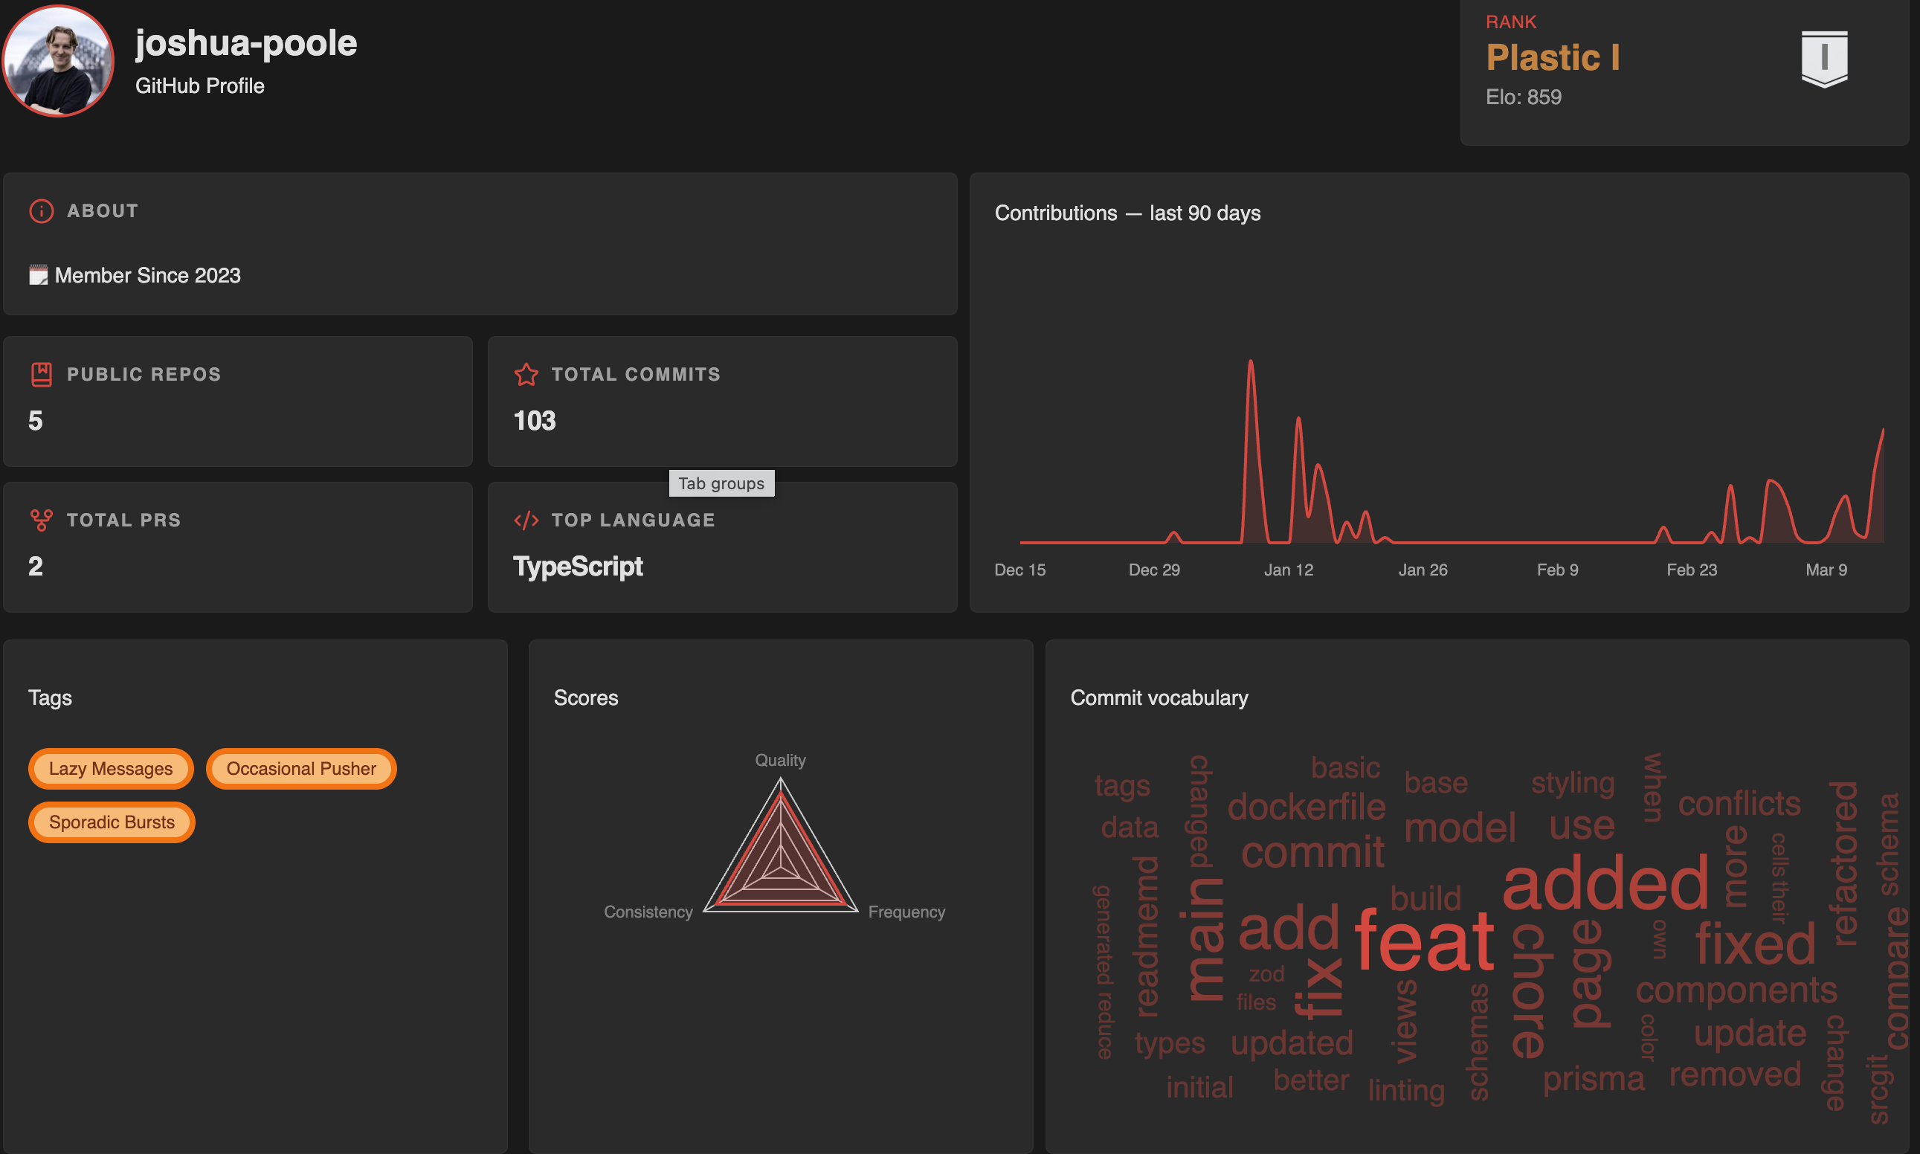Click the word 'added' in word cloud
This screenshot has height=1154, width=1920.
[1605, 883]
